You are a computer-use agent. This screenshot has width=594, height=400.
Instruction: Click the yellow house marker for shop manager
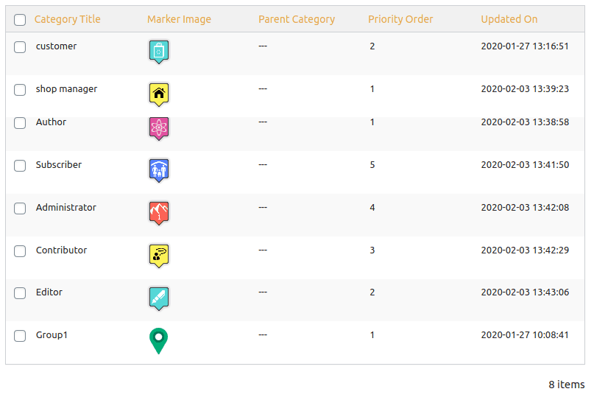click(x=158, y=94)
